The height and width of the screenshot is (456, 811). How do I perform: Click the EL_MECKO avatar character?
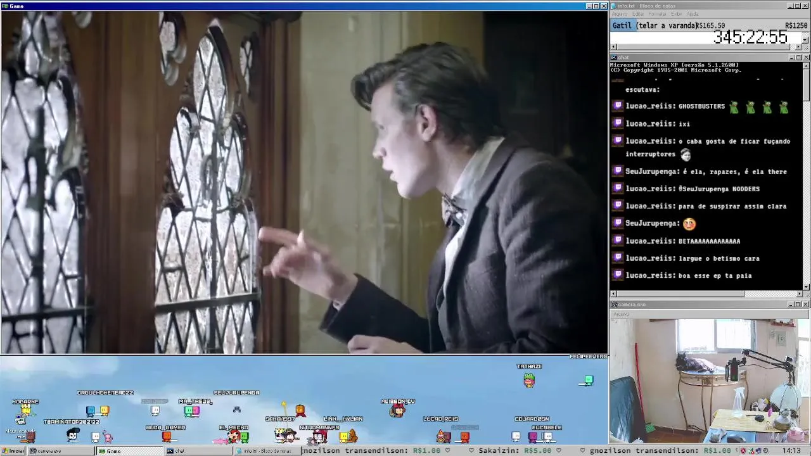234,436
